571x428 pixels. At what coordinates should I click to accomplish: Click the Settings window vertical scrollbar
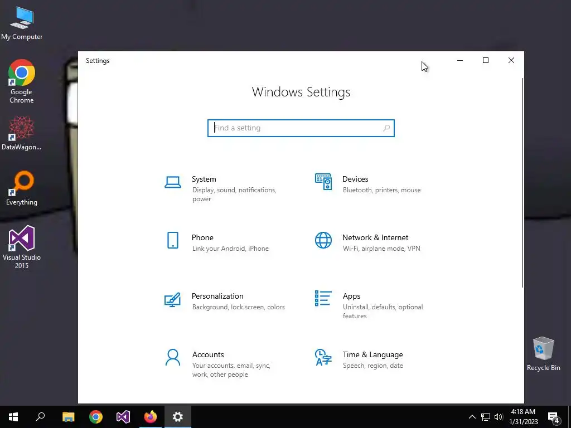(523, 182)
